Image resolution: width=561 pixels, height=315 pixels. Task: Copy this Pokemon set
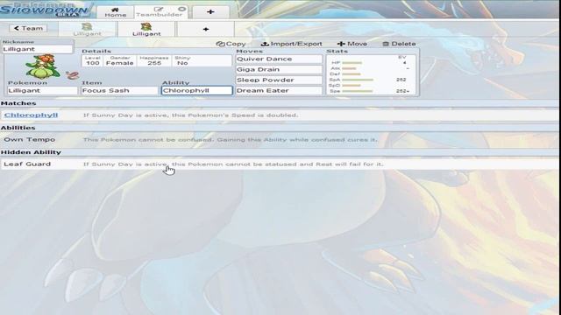point(231,44)
